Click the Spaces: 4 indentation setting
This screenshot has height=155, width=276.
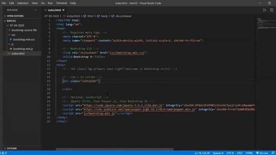[218, 153]
